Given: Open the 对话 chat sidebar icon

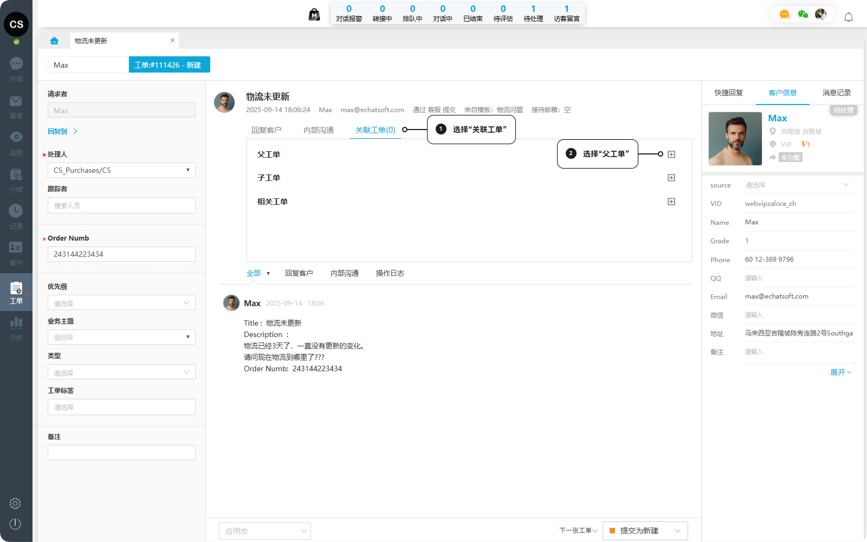Looking at the screenshot, I should [16, 64].
